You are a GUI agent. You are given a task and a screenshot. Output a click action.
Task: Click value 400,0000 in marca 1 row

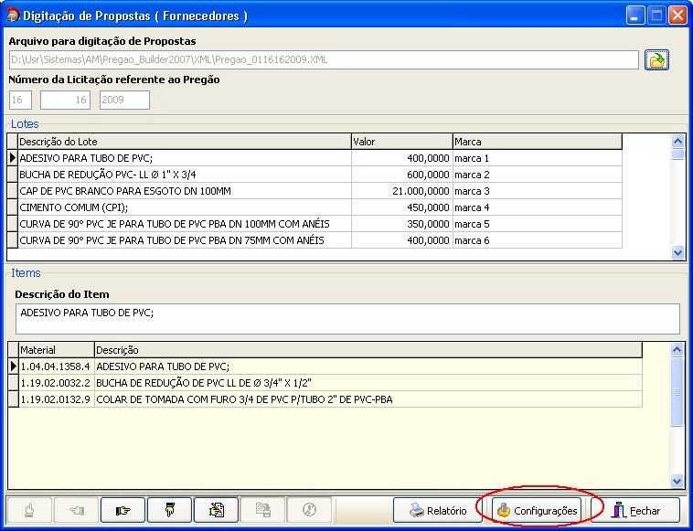pyautogui.click(x=402, y=158)
